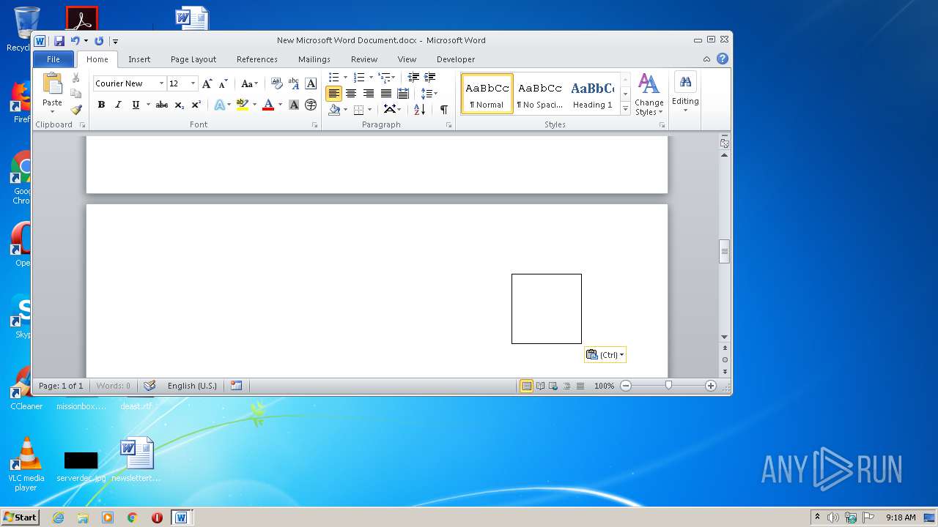Toggle Align Text Left
This screenshot has width=938, height=527.
click(334, 93)
